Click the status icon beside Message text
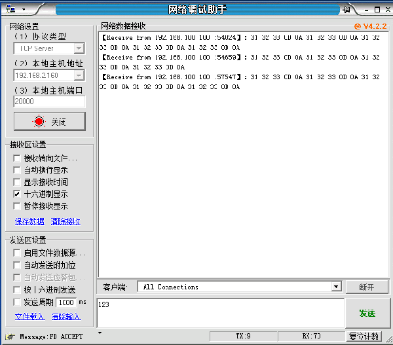 (10, 336)
